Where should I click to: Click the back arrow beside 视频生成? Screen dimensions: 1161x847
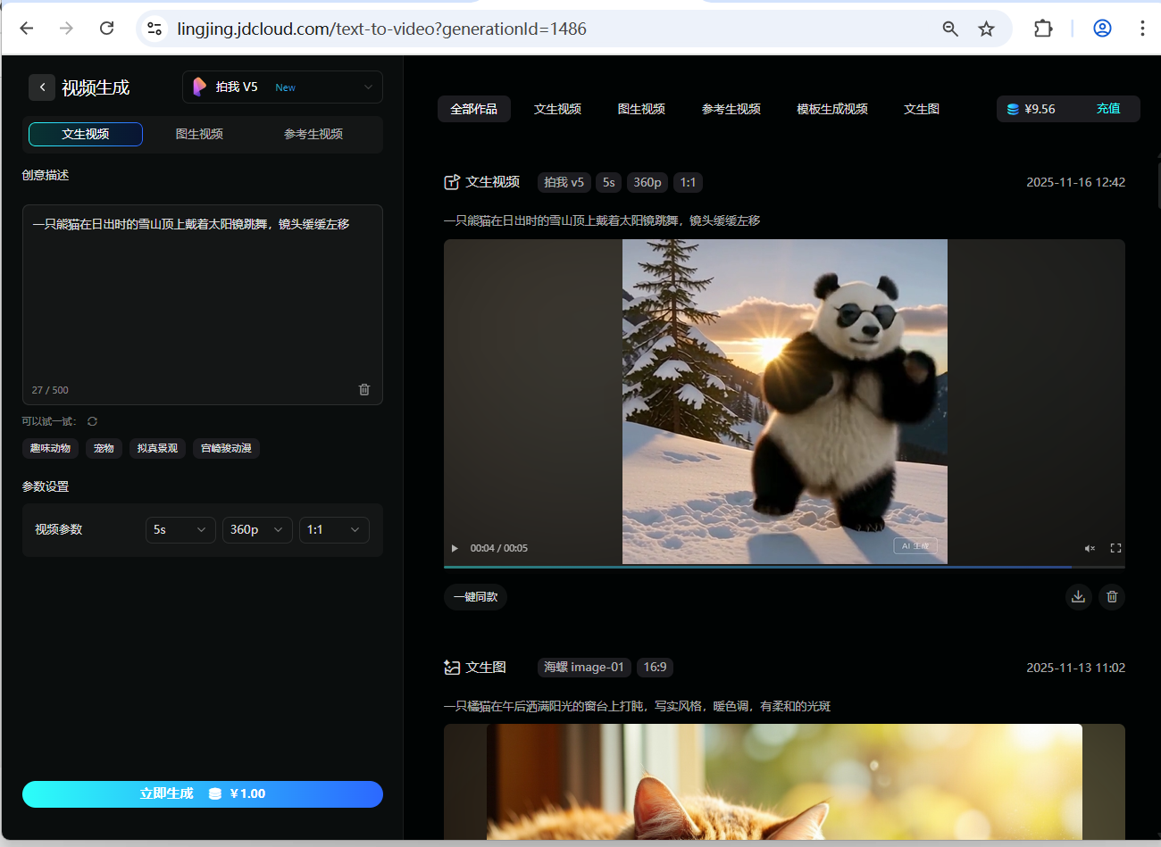tap(42, 87)
